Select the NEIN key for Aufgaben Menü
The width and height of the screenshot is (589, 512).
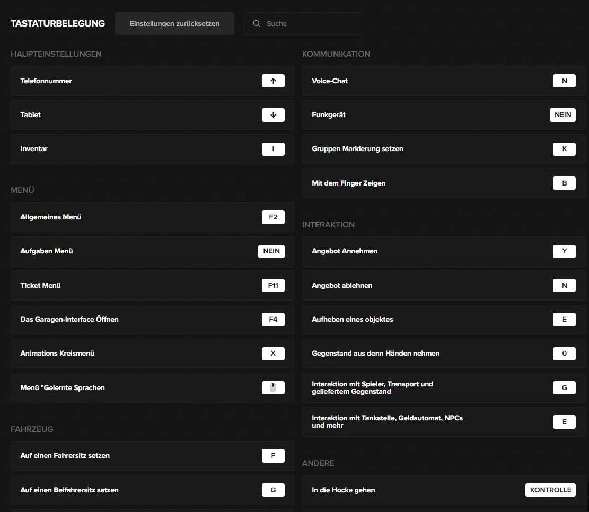coord(271,251)
